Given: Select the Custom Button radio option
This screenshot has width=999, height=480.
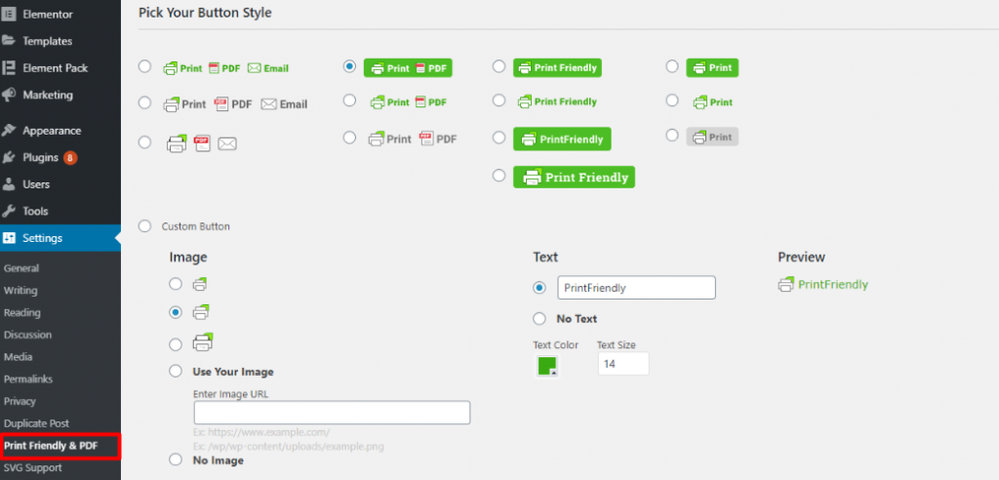Looking at the screenshot, I should coord(145,226).
